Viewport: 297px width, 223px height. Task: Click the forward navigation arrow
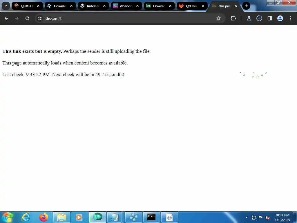click(17, 18)
